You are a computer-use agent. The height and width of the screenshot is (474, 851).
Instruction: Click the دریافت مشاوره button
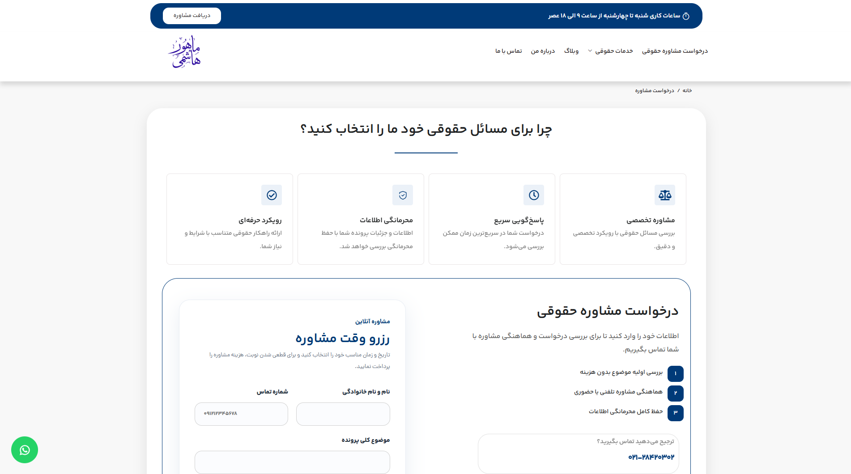click(x=192, y=16)
